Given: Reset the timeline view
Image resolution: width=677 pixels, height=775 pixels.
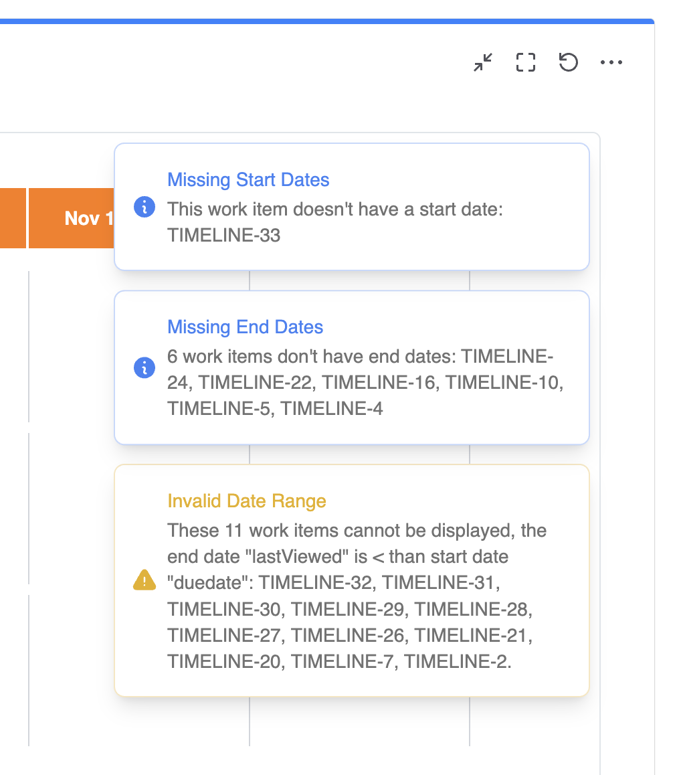Looking at the screenshot, I should [568, 62].
